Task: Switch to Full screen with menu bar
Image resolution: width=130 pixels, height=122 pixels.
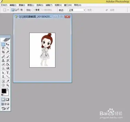Action: (5, 104)
